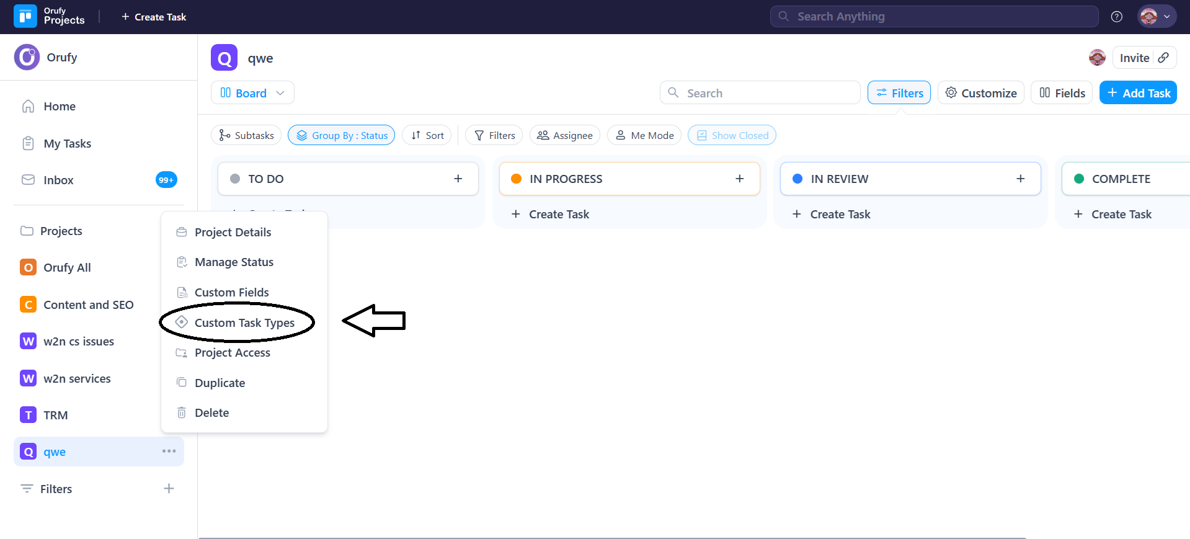The image size is (1190, 539).
Task: Click the Orufy Projects logo icon
Action: [x=25, y=17]
